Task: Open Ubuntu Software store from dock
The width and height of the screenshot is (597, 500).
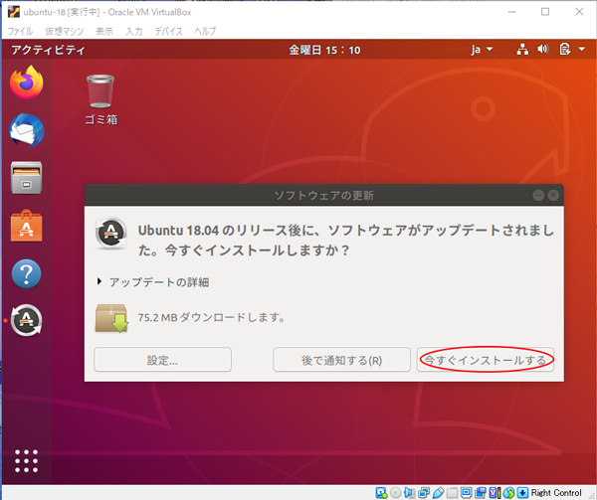Action: pos(26,226)
